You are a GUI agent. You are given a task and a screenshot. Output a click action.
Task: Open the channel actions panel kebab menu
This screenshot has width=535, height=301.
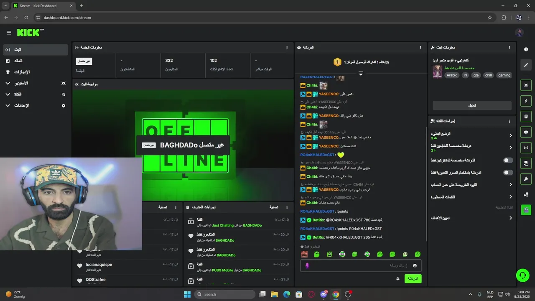point(509,121)
